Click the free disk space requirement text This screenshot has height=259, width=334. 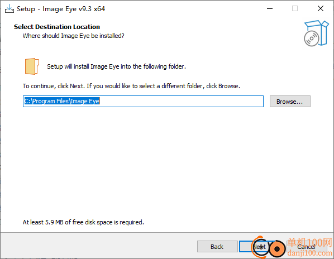click(x=83, y=222)
